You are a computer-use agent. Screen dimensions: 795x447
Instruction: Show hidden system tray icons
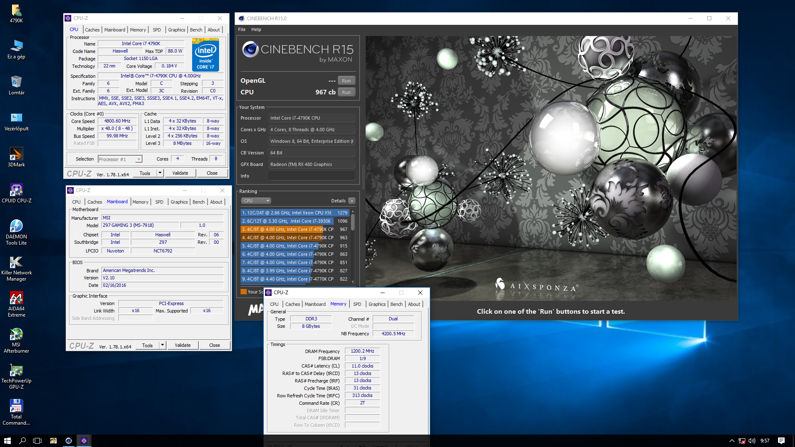click(732, 441)
